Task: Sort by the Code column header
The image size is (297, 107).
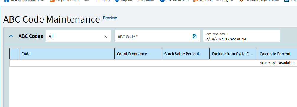Action: tap(66, 54)
